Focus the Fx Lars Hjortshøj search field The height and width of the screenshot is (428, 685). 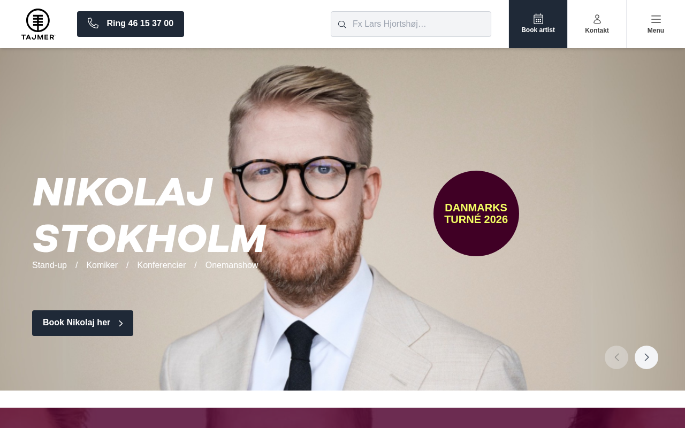tap(411, 24)
